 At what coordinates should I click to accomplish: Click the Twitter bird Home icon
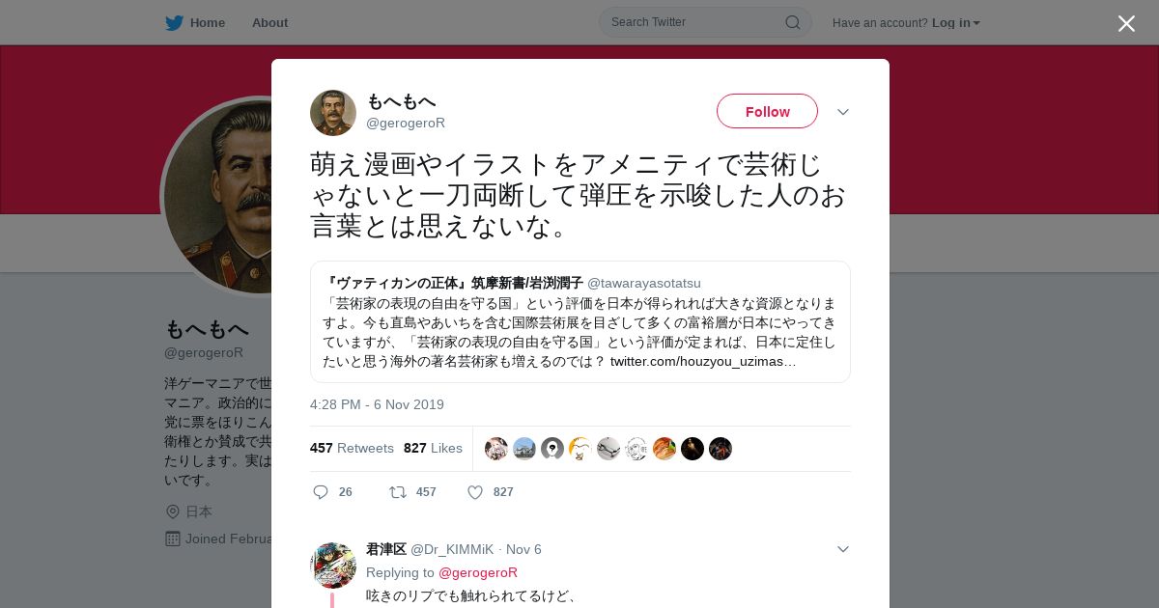point(174,22)
